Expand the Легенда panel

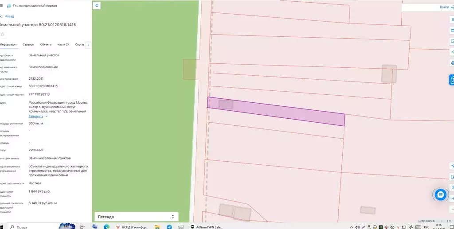(136, 217)
